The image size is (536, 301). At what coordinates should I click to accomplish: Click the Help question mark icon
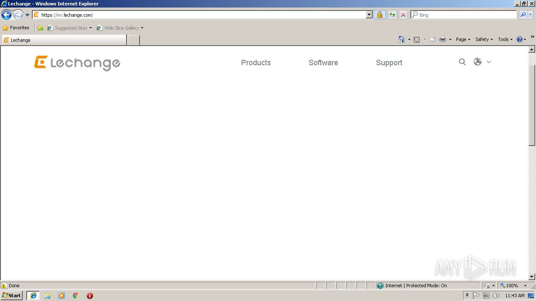[520, 39]
